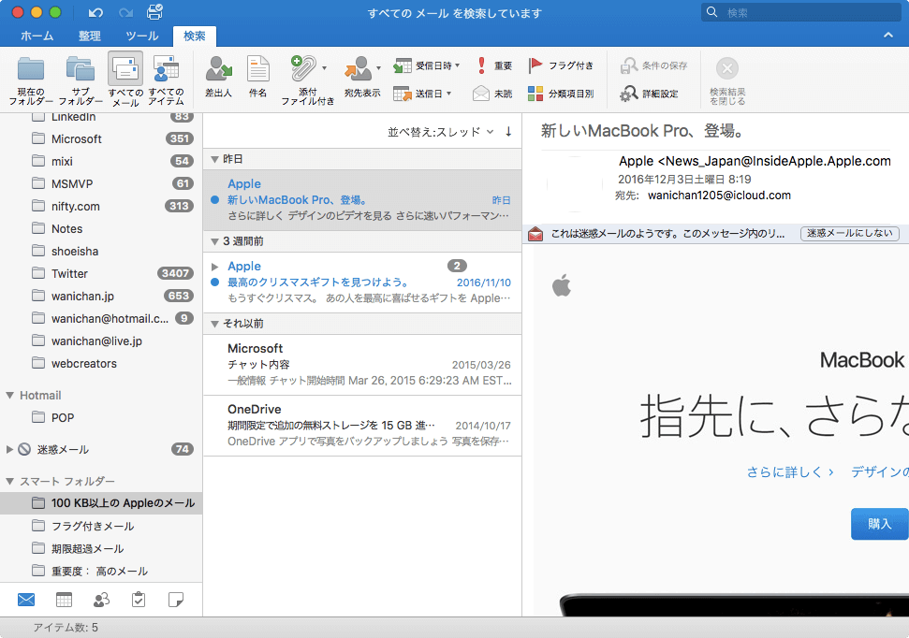The height and width of the screenshot is (638, 909).
Task: Filter by フラグ付き flagged mail
Action: pyautogui.click(x=561, y=65)
